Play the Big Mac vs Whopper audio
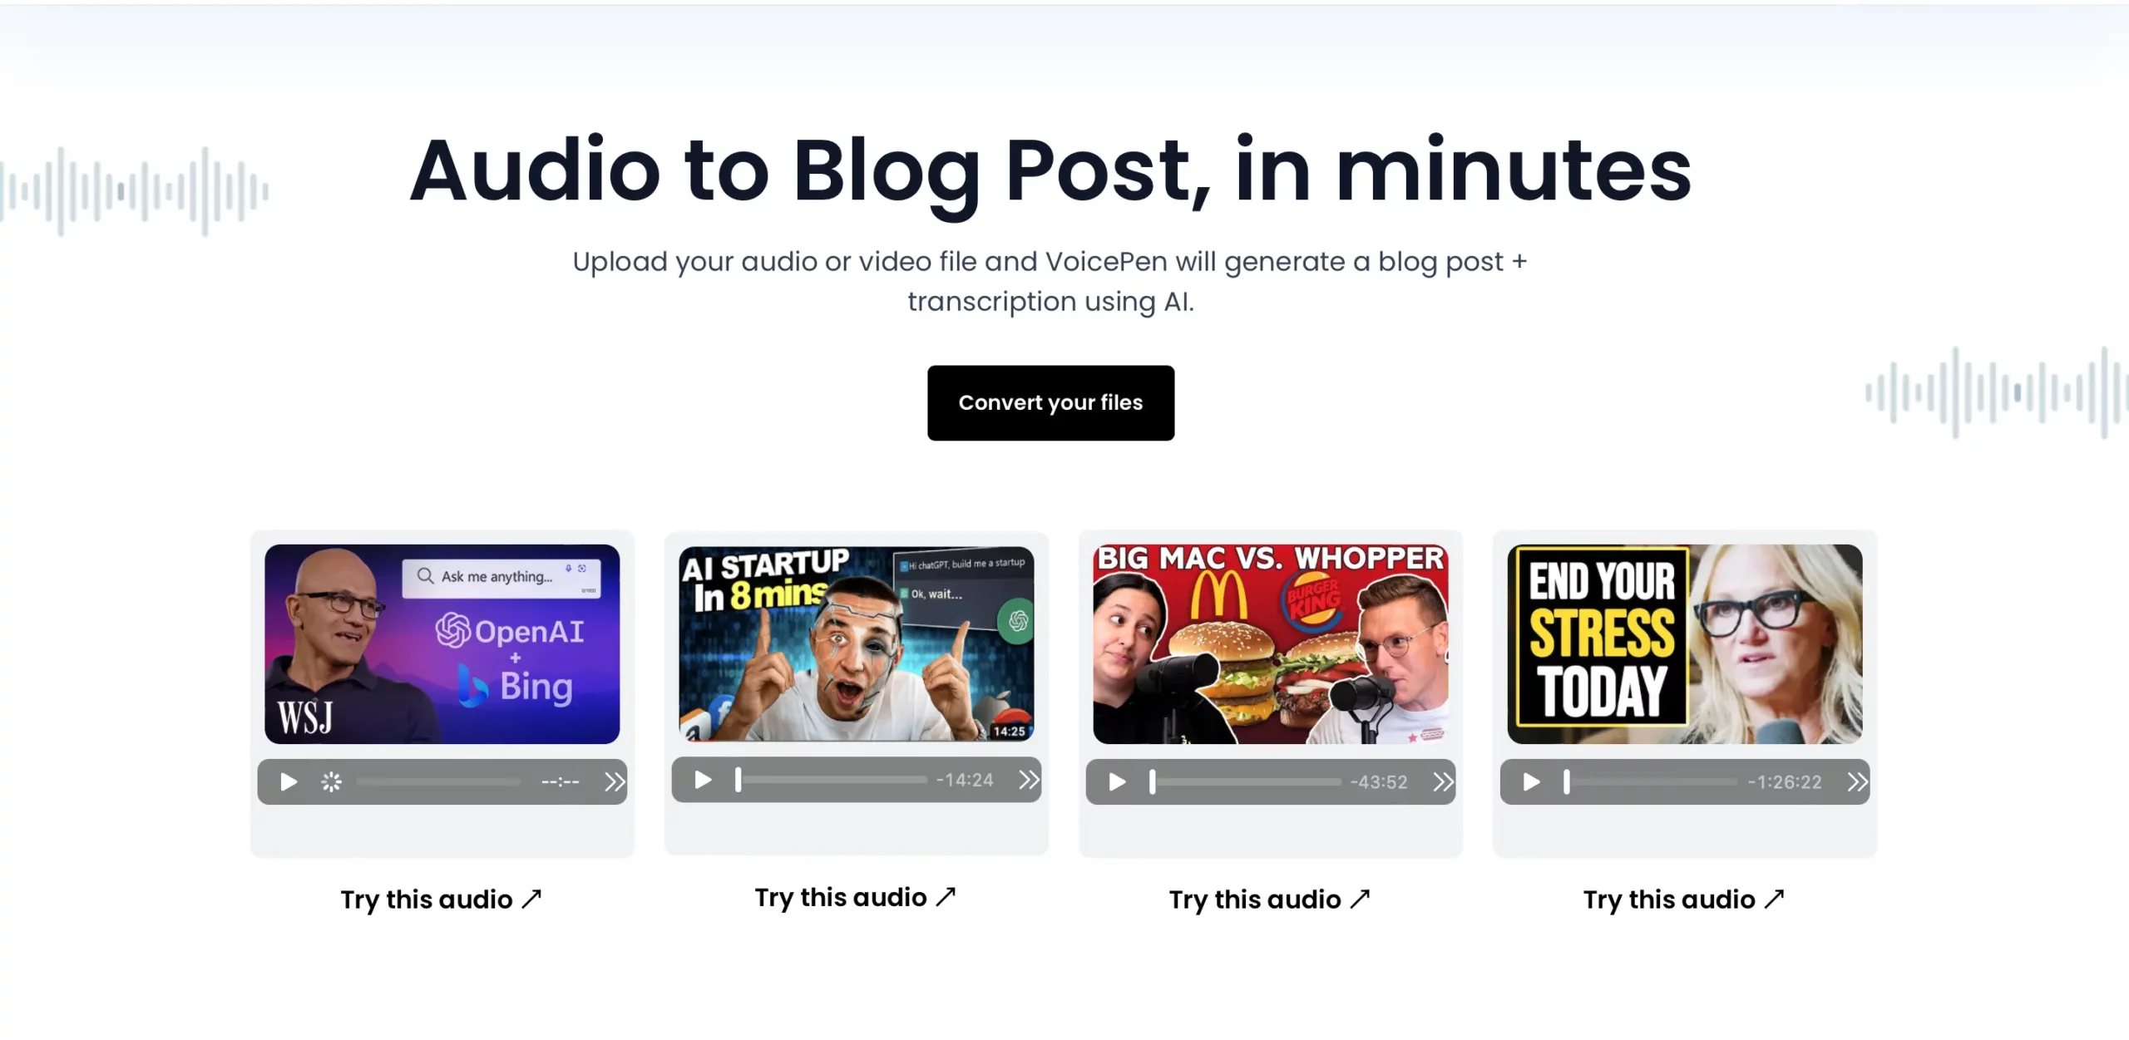Screen dimensions: 2129x1040 coord(1117,782)
